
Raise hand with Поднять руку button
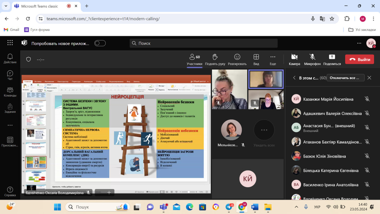(215, 59)
